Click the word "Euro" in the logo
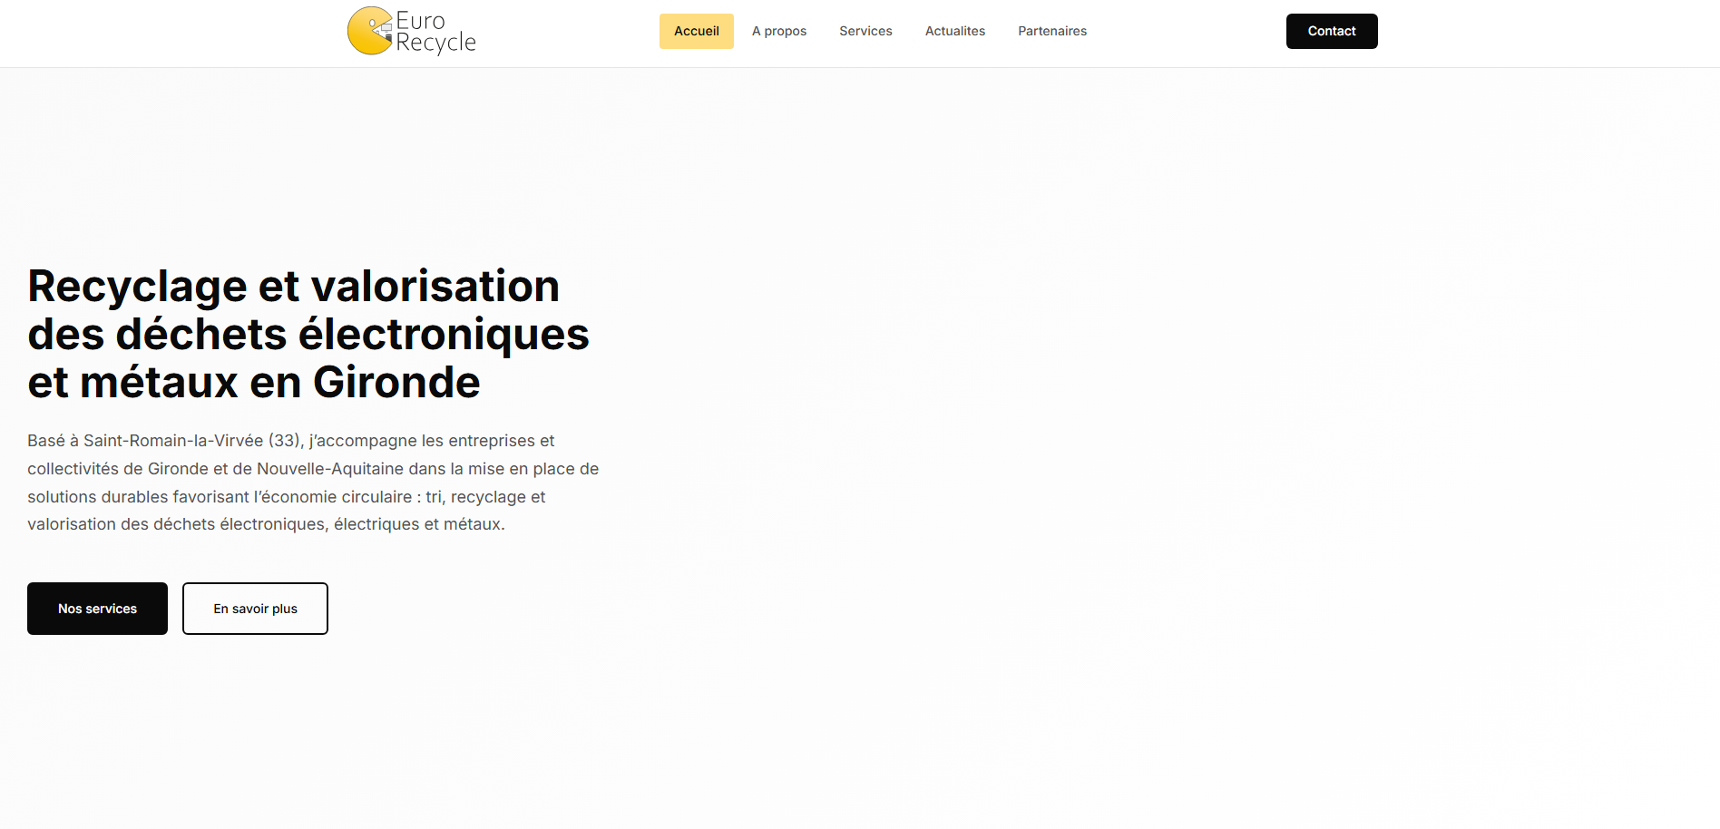The image size is (1720, 829). 420,20
